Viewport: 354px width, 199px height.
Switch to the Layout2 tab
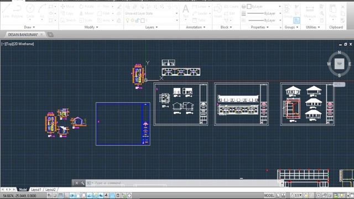[x=50, y=190]
